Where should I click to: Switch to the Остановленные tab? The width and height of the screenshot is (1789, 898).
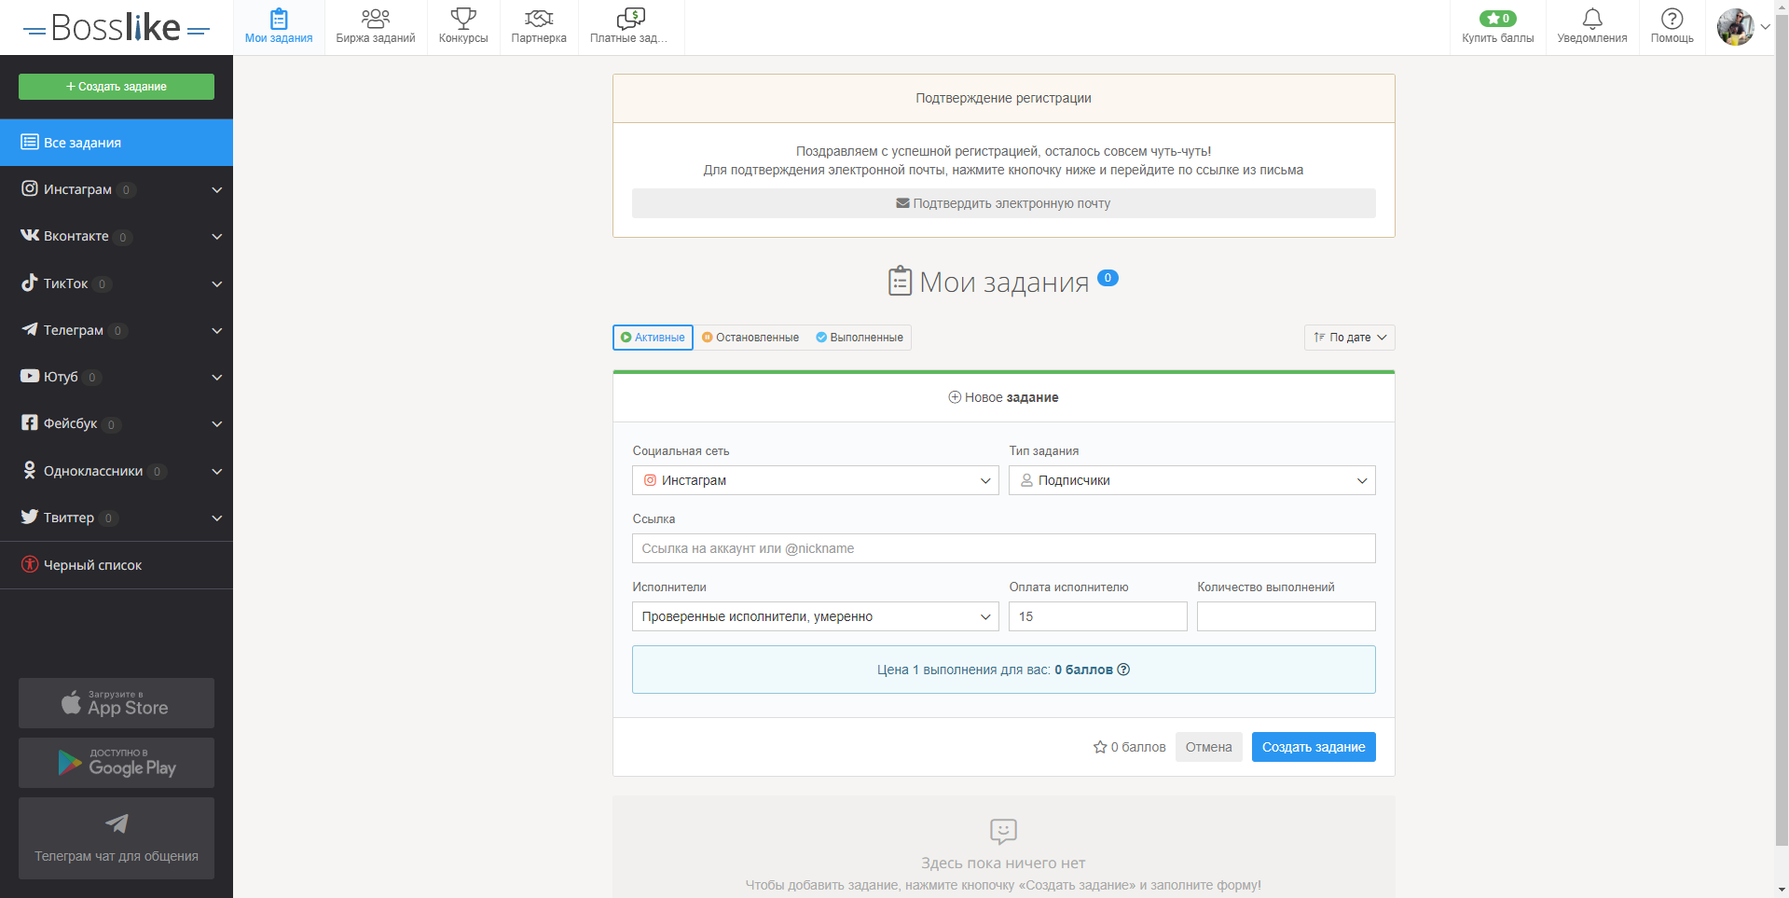750,338
